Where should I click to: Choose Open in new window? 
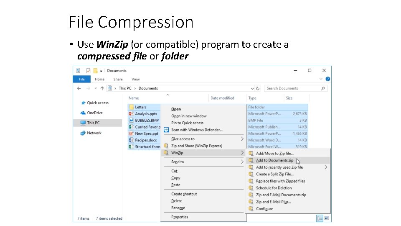(x=189, y=116)
